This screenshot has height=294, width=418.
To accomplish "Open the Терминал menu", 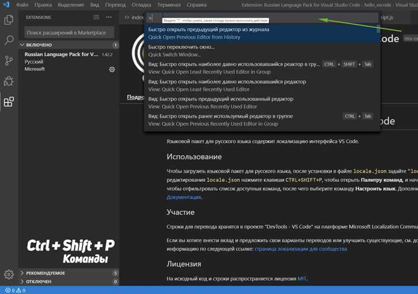I will (169, 5).
